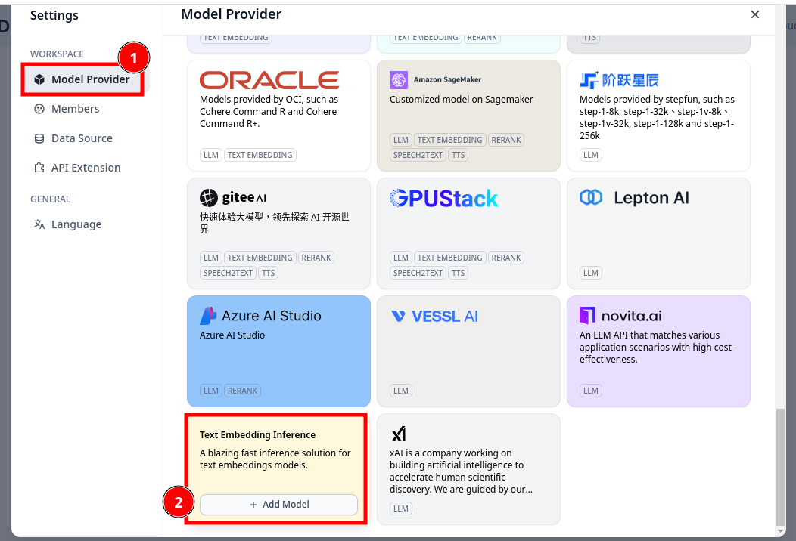
Task: Click the LLM tag on VESSL AI card
Action: click(x=400, y=391)
